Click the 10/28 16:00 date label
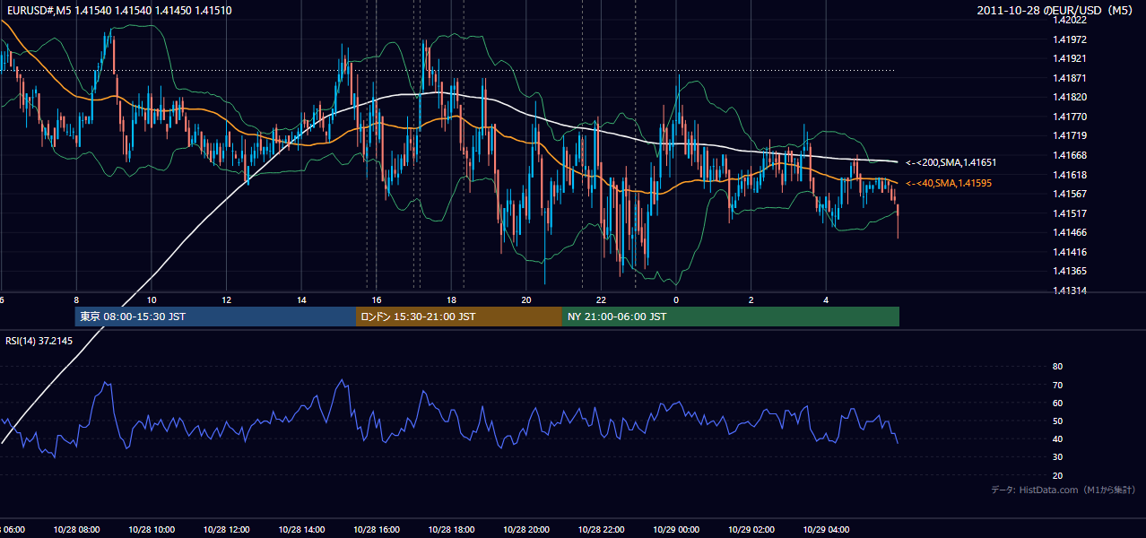Screen dimensions: 1146x538 point(377,529)
